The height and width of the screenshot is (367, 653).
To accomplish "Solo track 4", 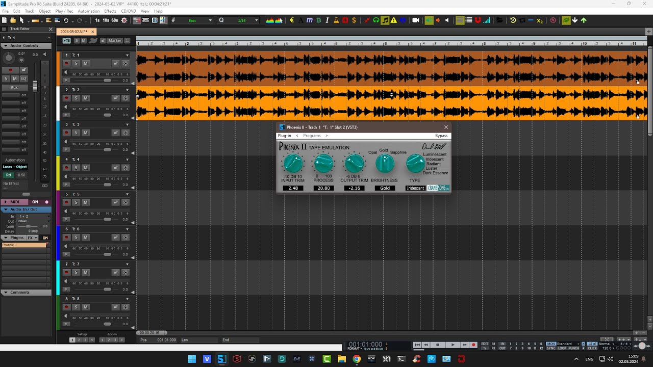I will pos(76,168).
